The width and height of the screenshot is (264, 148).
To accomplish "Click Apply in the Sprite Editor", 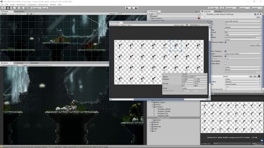I will click(182, 25).
